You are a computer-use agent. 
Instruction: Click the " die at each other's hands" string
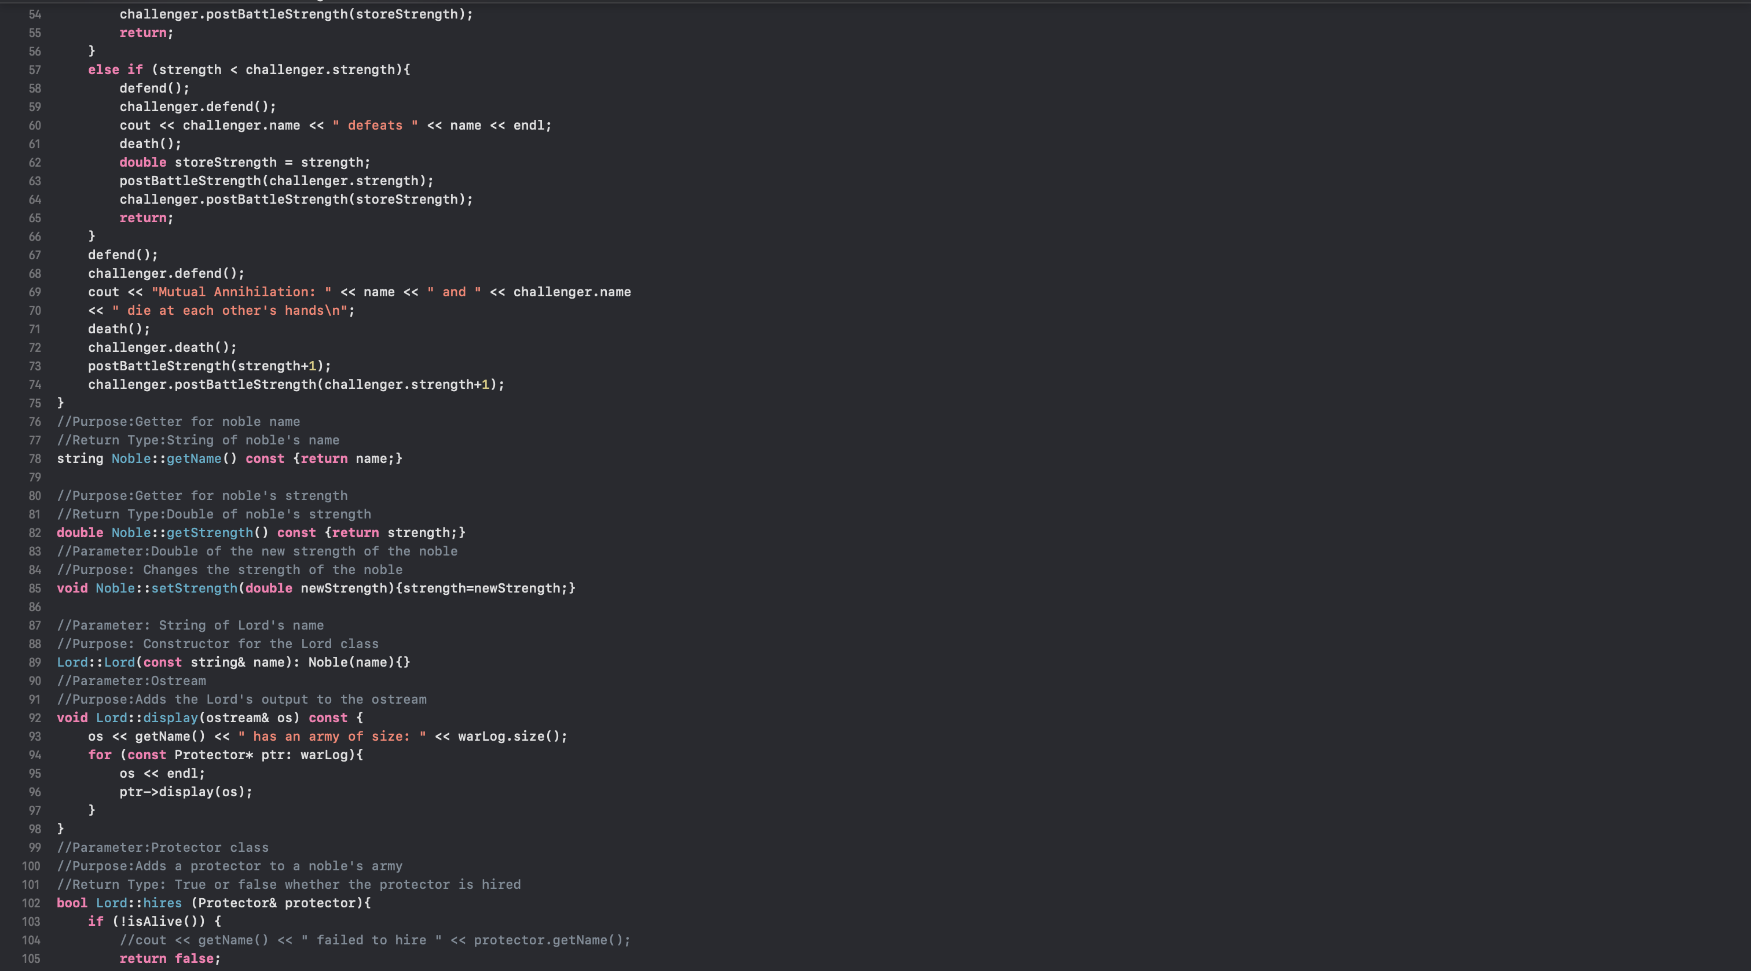[x=230, y=311]
